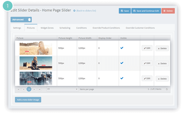This screenshot has width=184, height=114.
Task: Click Save and Continue Edit
Action: [146, 11]
